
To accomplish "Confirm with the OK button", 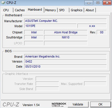I will click(x=101, y=104).
